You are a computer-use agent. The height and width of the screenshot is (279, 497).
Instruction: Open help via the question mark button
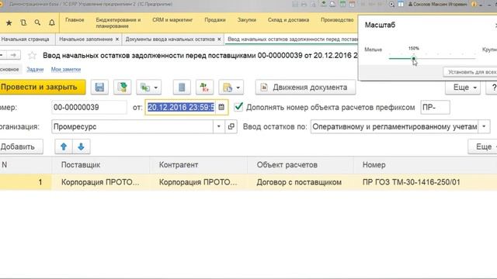[x=492, y=88]
